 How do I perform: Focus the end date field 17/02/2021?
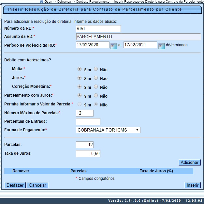point(140,45)
